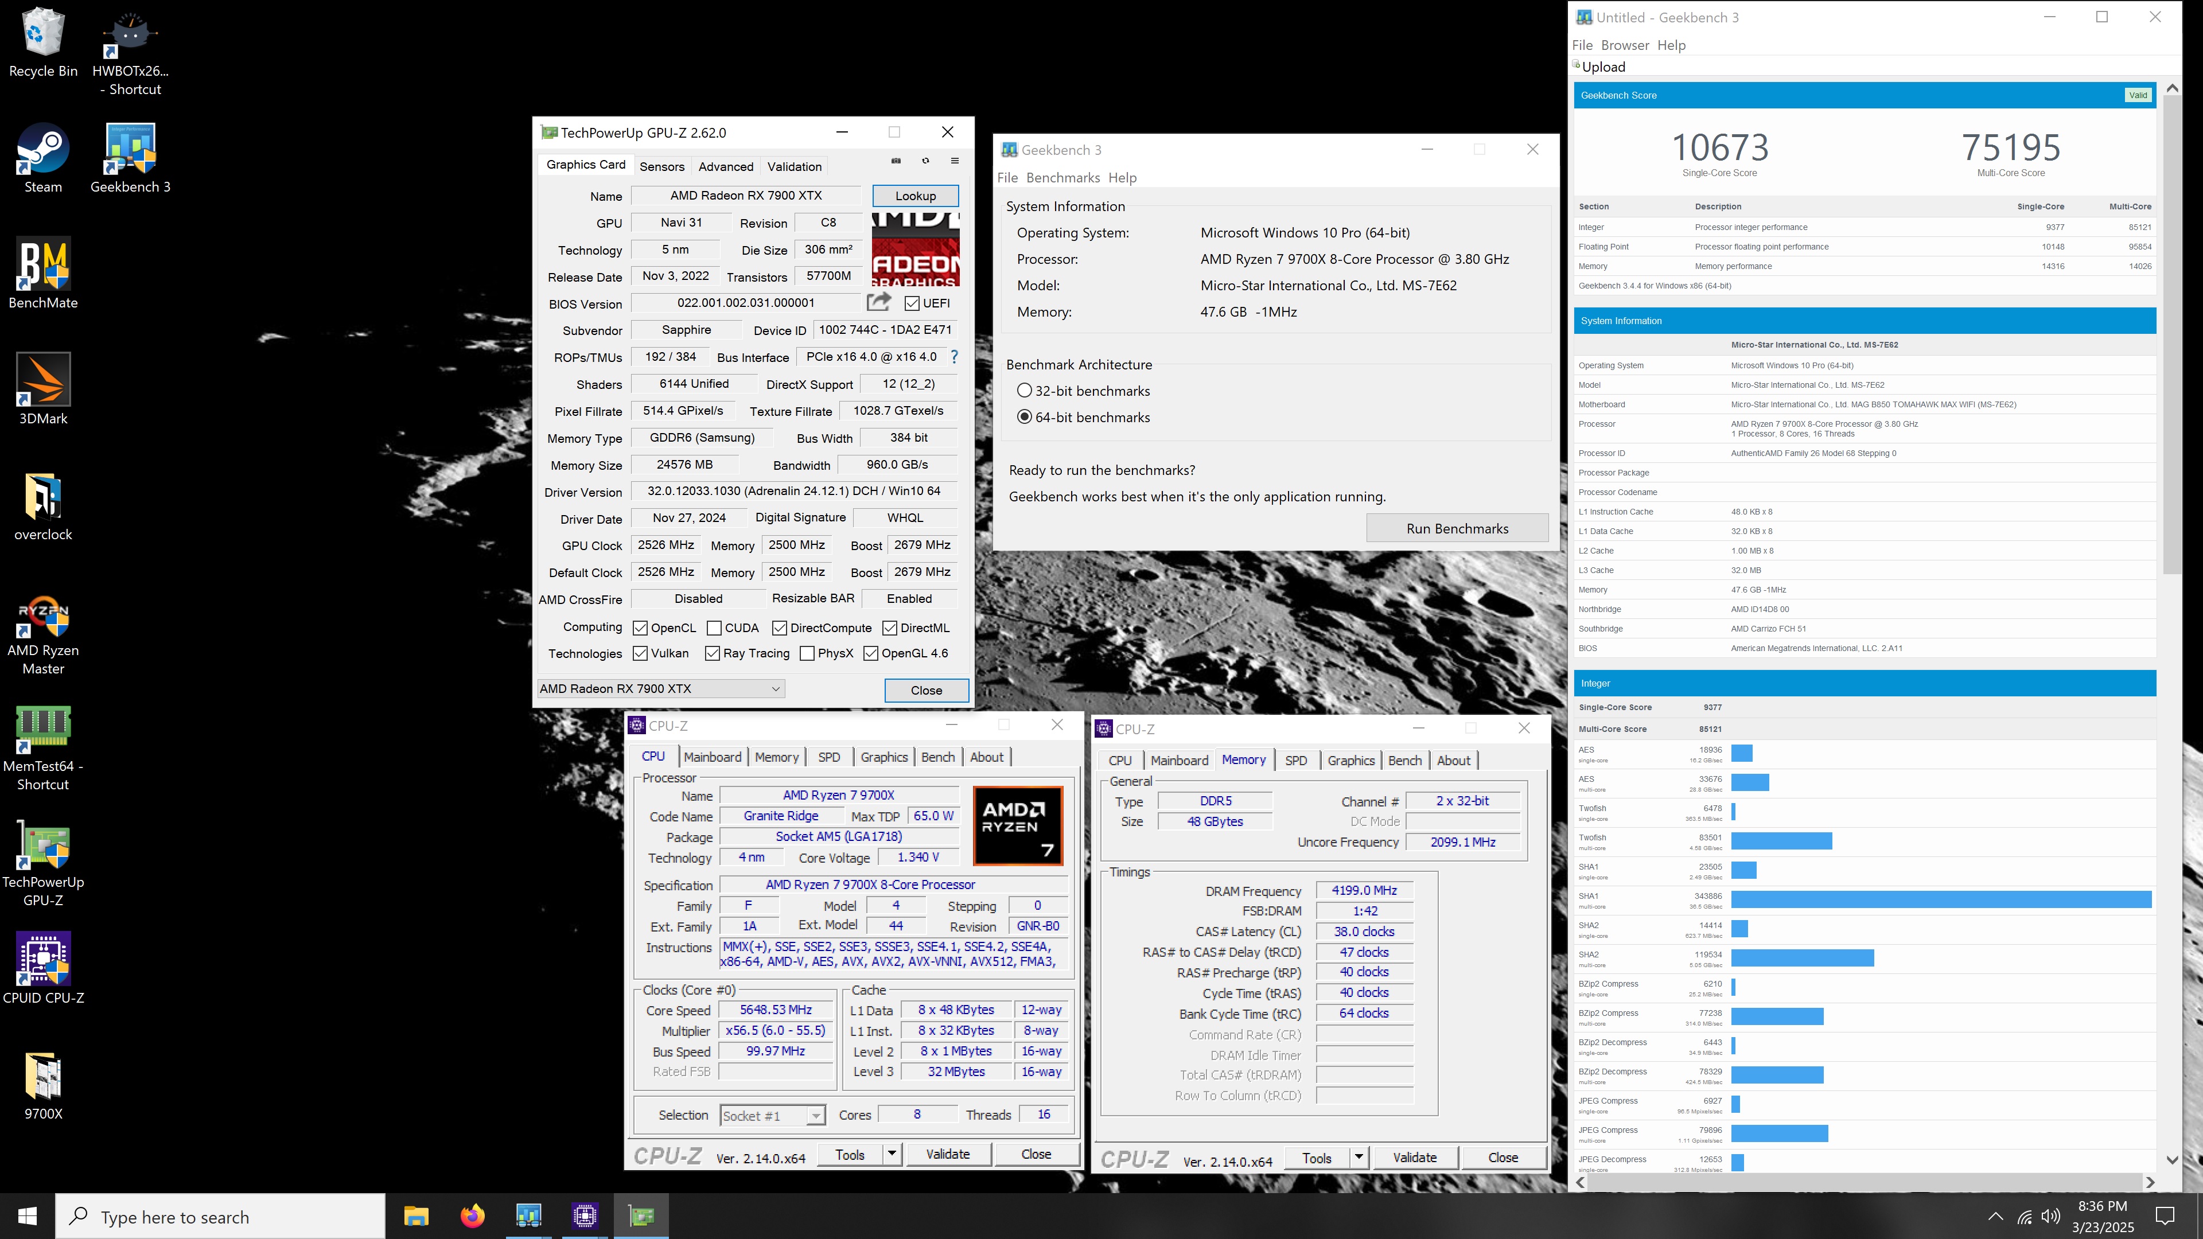This screenshot has width=2203, height=1239.
Task: Open the network icon in system tray
Action: click(2023, 1217)
